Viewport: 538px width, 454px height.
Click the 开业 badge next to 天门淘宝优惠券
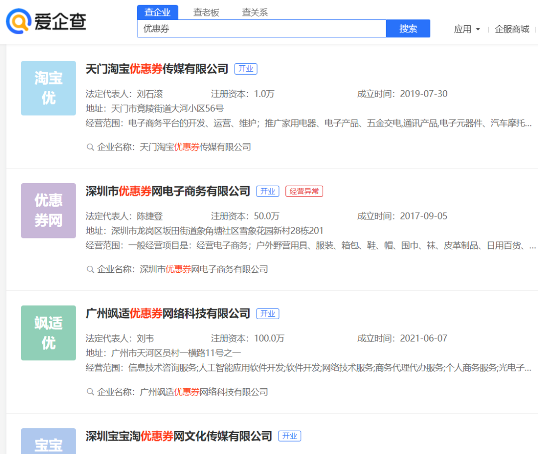245,69
